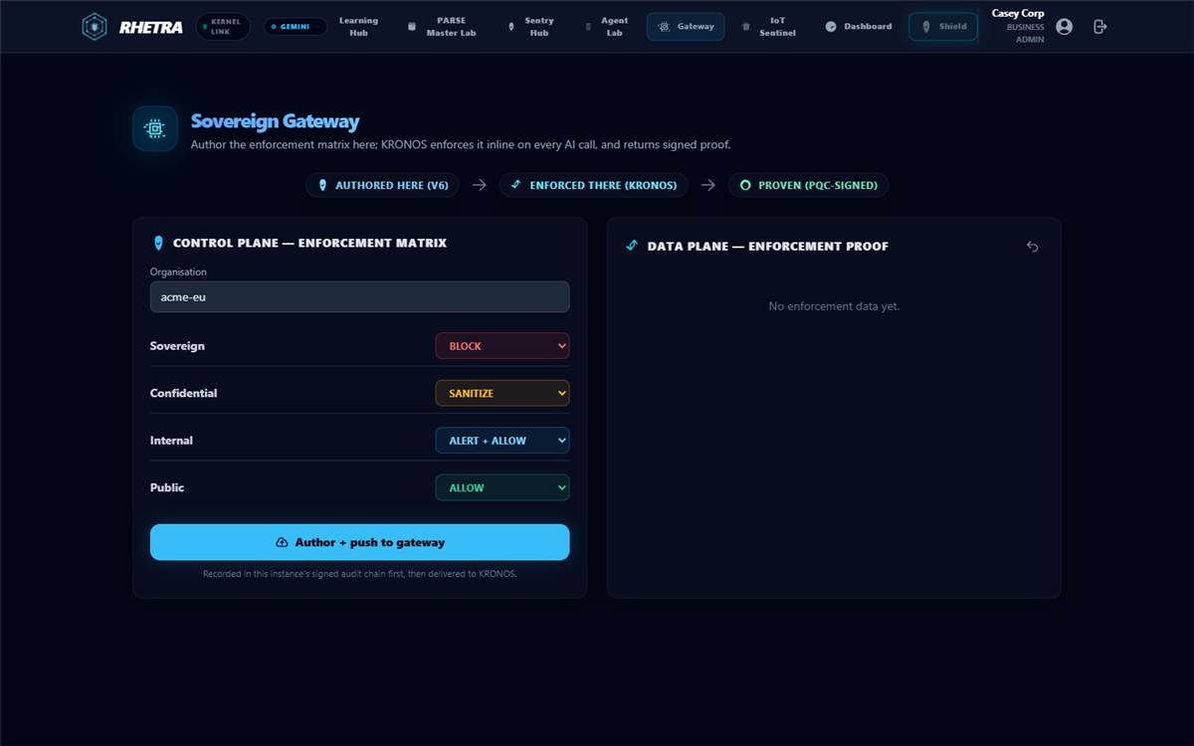The width and height of the screenshot is (1194, 746).
Task: Click the Data Plane arrows icon
Action: click(631, 246)
